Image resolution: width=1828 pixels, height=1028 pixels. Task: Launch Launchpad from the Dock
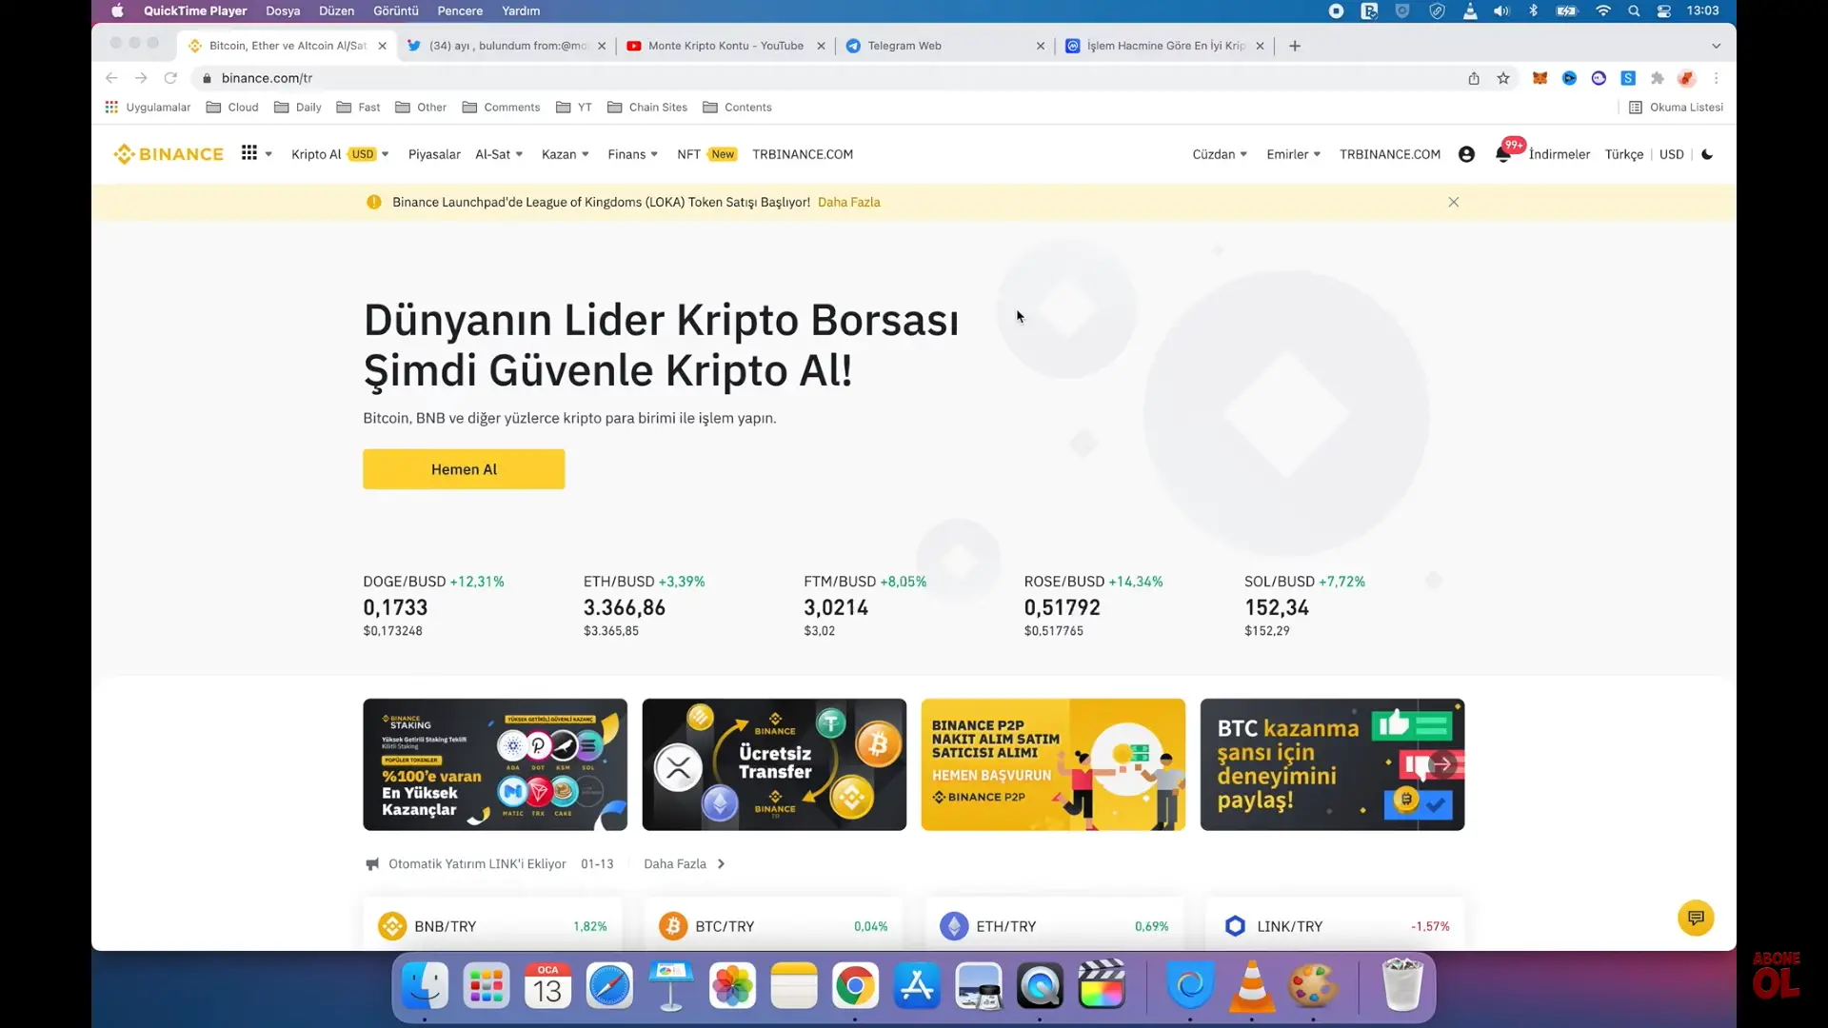tap(487, 985)
